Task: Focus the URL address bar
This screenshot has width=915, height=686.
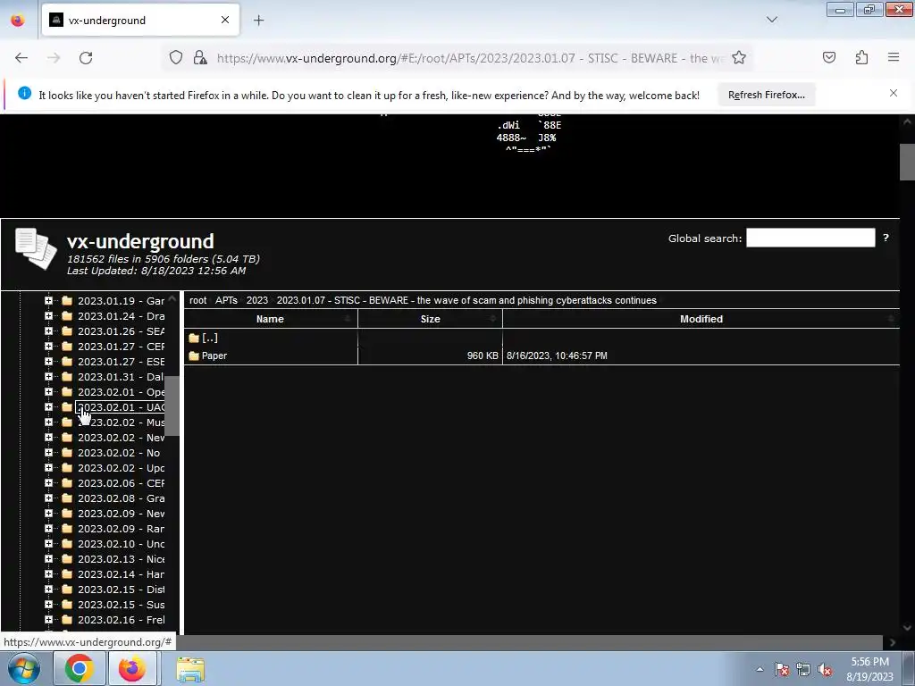Action: [x=470, y=58]
